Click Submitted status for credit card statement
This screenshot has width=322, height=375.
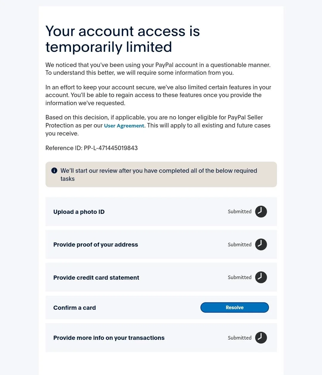tap(240, 277)
